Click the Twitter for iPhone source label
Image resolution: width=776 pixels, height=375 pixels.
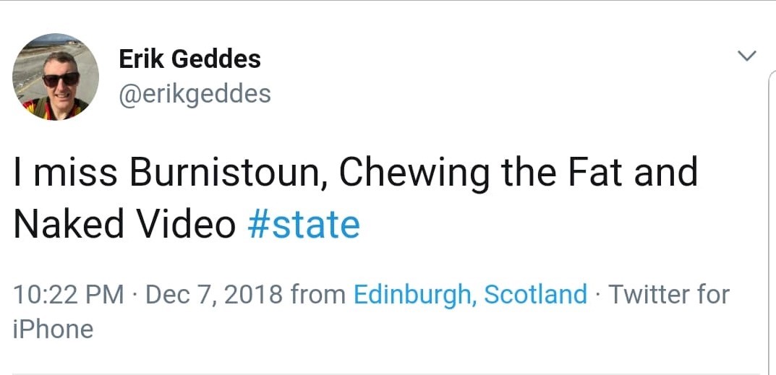pyautogui.click(x=668, y=295)
